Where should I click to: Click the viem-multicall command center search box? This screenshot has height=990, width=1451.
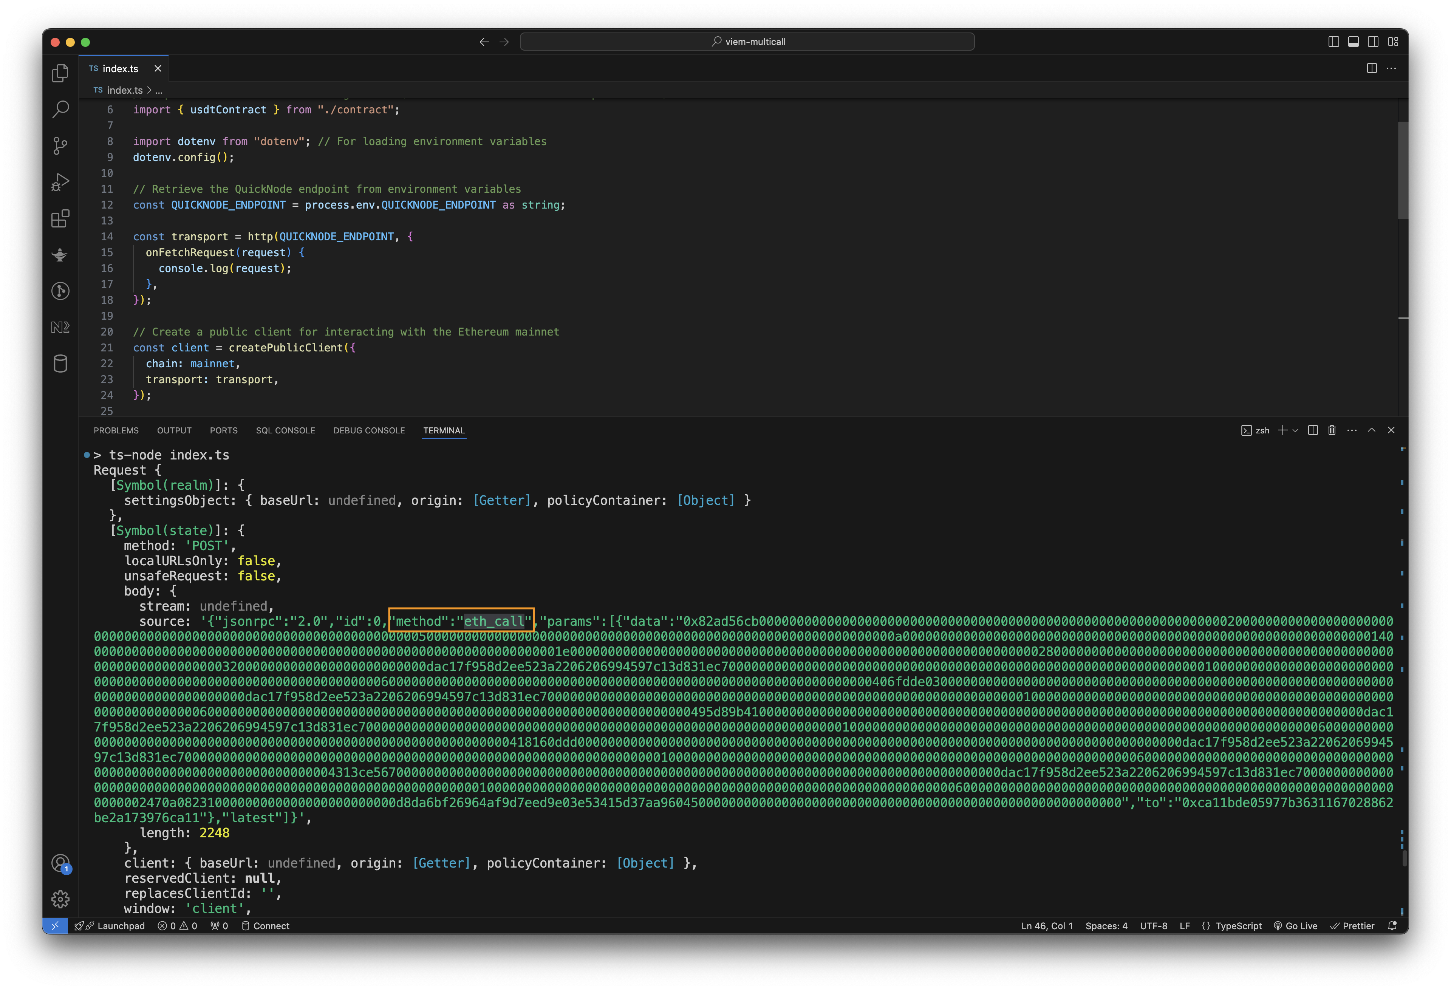[747, 42]
